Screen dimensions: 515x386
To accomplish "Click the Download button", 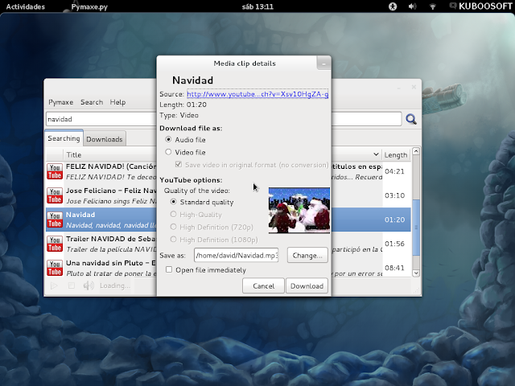I will (x=307, y=286).
